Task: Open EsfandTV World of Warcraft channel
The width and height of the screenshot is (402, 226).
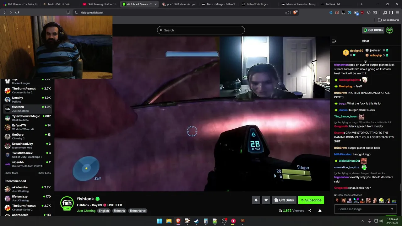Action: coord(28,127)
